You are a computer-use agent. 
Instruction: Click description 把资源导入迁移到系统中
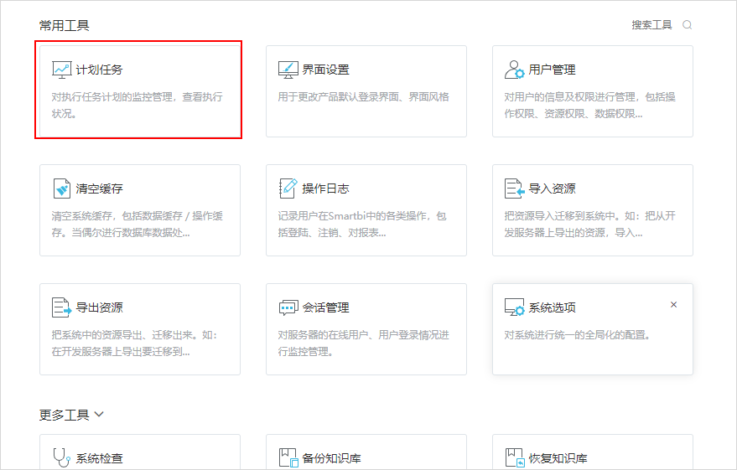590,224
